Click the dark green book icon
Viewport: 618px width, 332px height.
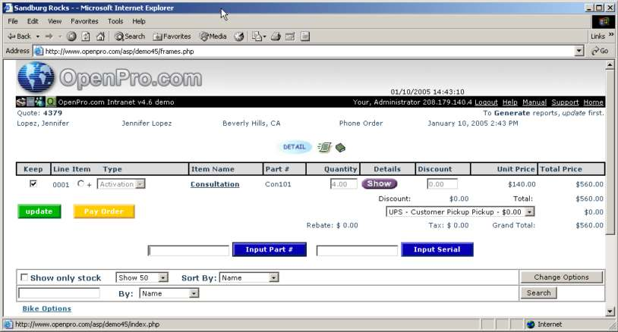[341, 147]
